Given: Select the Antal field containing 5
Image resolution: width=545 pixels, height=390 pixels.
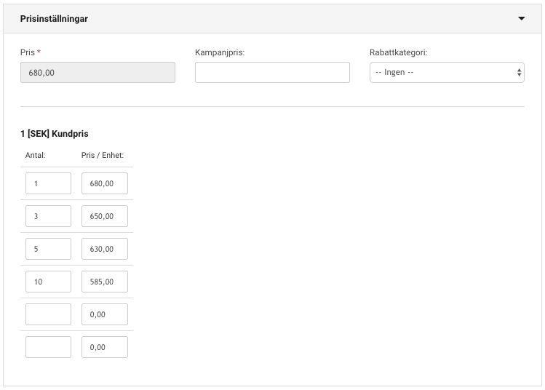Looking at the screenshot, I should pyautogui.click(x=48, y=249).
